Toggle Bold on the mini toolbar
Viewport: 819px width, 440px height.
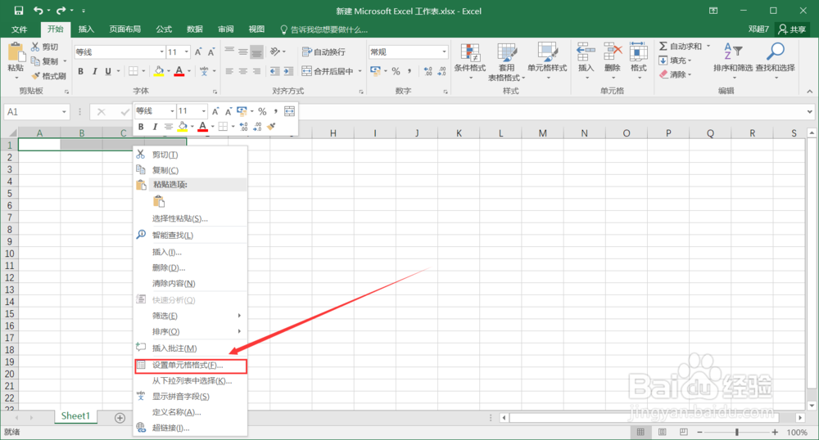[x=141, y=127]
